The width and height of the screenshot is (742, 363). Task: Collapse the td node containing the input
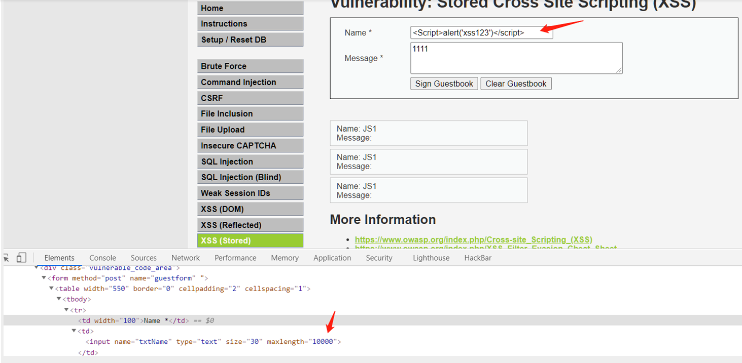[x=74, y=331]
